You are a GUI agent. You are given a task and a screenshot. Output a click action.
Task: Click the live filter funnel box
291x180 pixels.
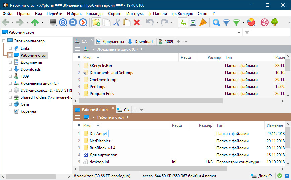click(x=267, y=32)
